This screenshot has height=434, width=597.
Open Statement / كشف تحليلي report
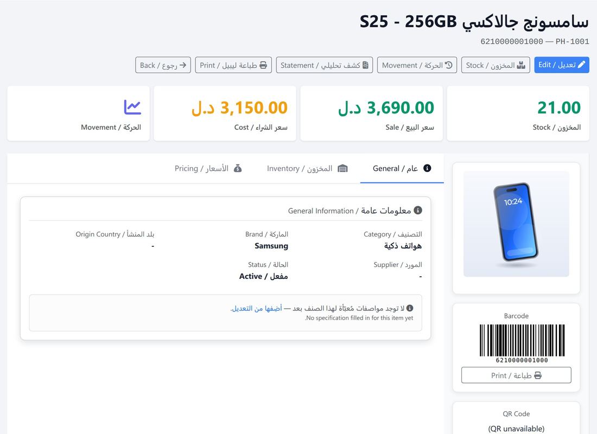point(325,65)
